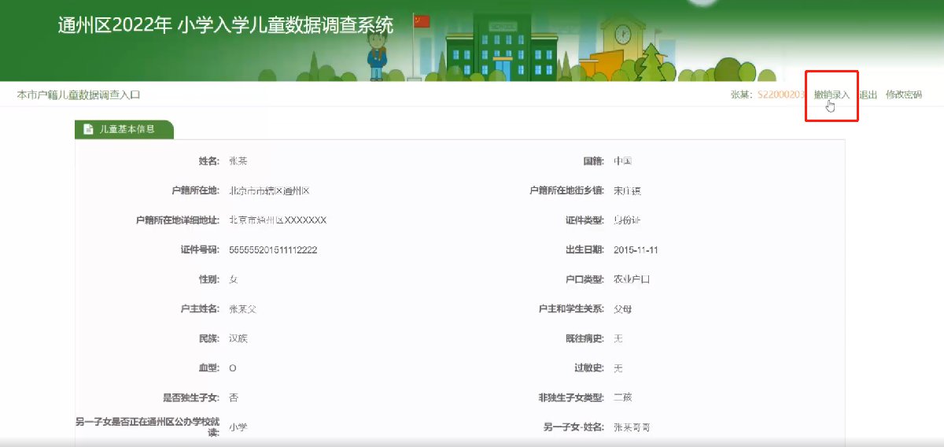Click the ID number value 555555201511112222
This screenshot has height=447, width=944.
(272, 250)
